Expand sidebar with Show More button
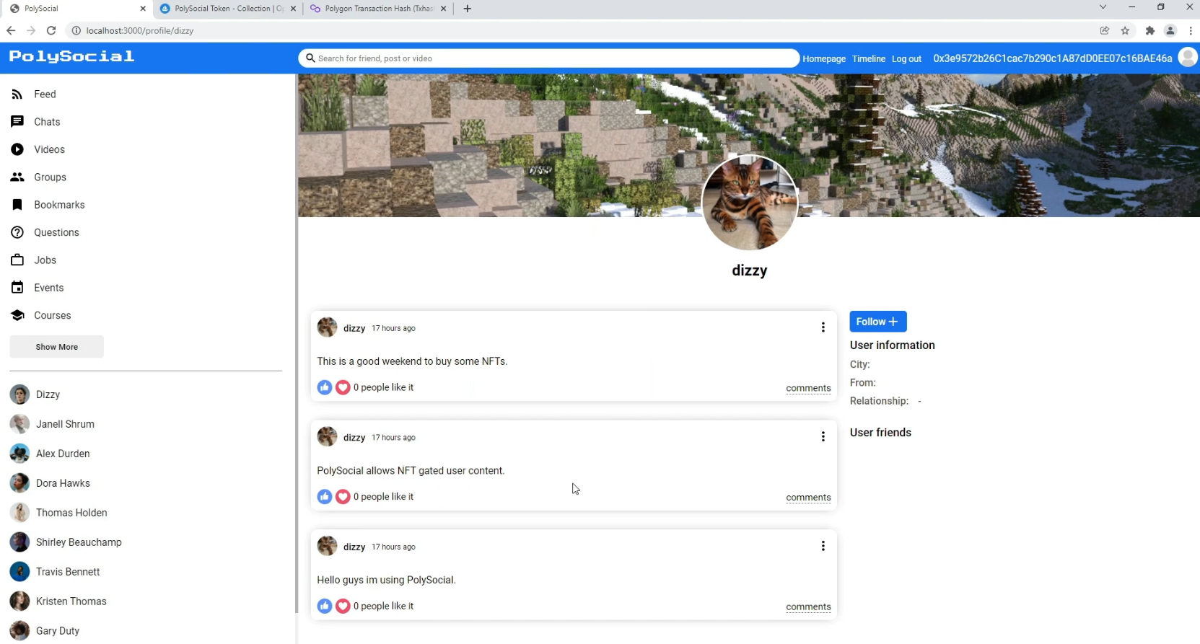 57,347
